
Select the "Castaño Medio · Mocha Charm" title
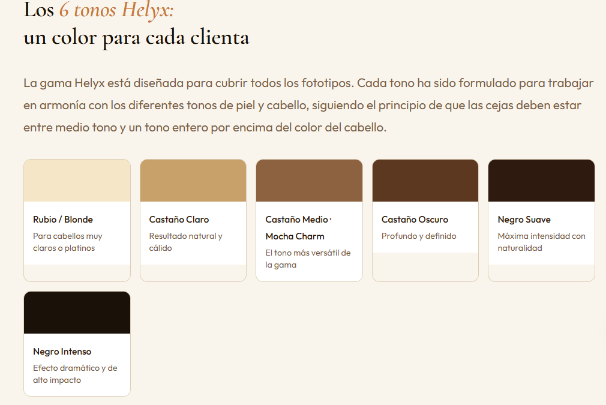pos(298,228)
